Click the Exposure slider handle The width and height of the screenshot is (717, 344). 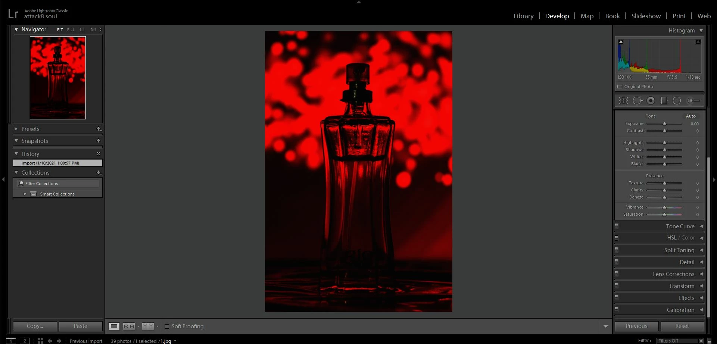point(664,124)
